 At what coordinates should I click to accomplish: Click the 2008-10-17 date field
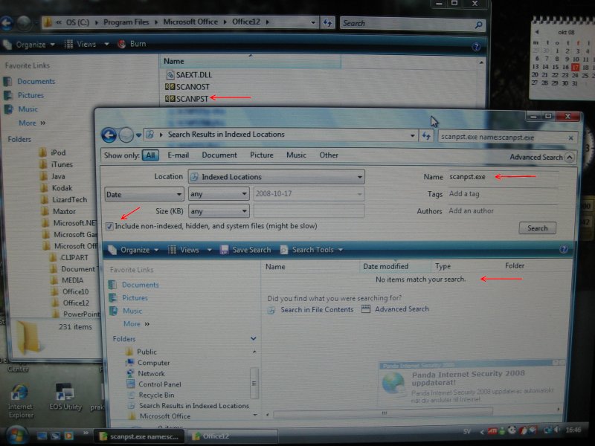pyautogui.click(x=309, y=194)
